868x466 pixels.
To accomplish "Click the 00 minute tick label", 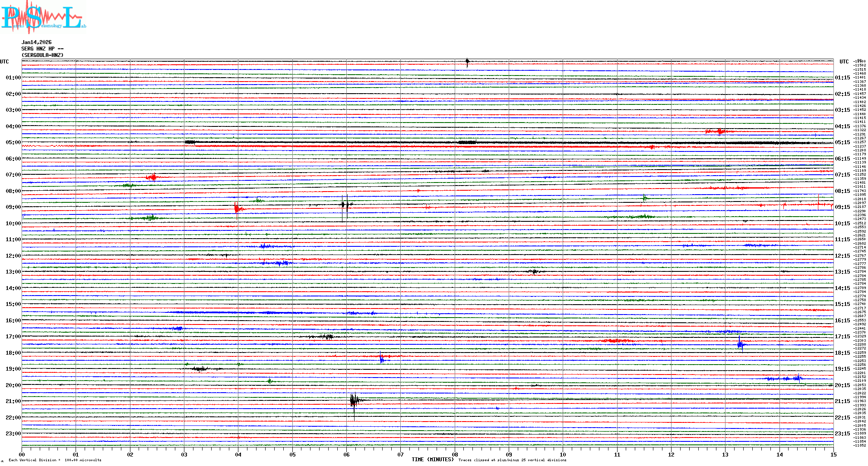I will [x=22, y=454].
